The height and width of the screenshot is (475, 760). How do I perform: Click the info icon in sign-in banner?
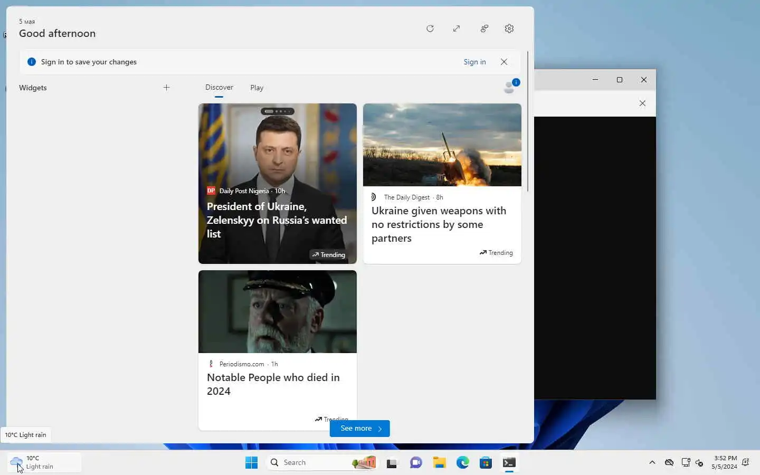point(32,62)
